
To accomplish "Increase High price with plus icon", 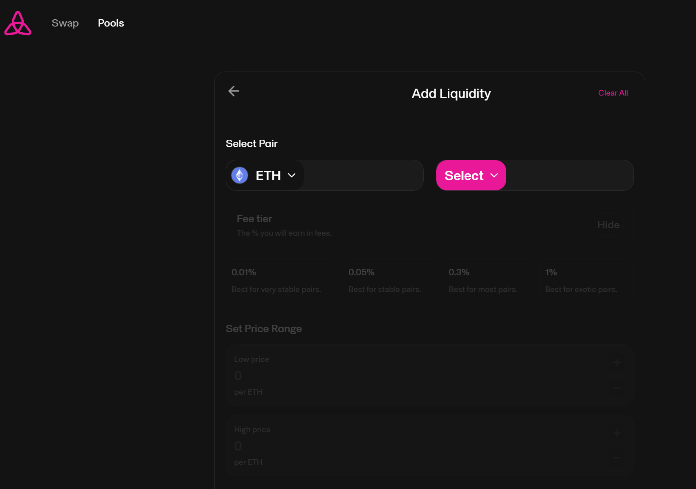I will pos(617,433).
